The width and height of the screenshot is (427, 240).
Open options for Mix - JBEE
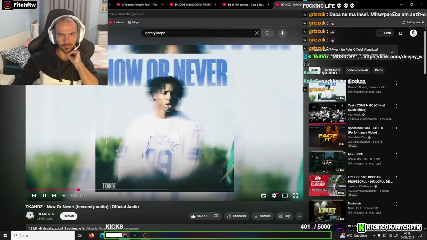(396, 155)
